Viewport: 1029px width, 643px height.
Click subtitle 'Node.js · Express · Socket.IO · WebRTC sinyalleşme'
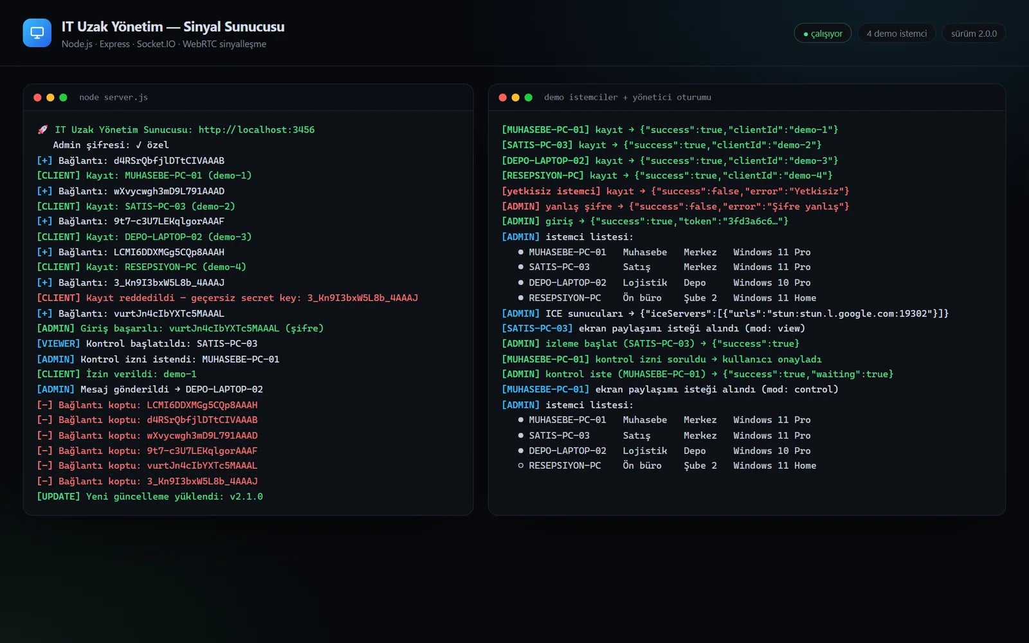164,44
